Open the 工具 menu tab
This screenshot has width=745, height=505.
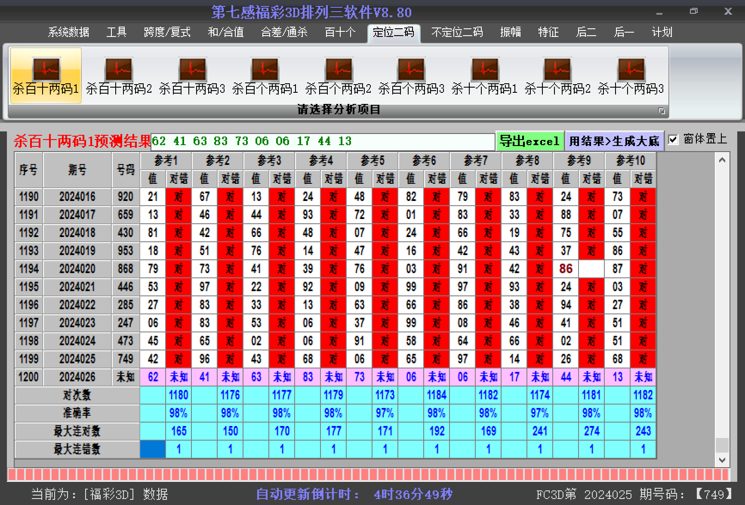[116, 32]
